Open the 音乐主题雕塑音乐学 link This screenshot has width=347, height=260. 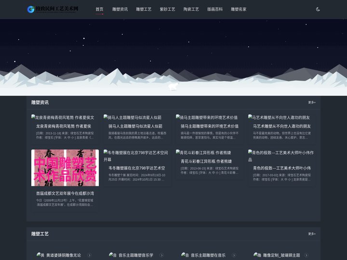point(136,255)
